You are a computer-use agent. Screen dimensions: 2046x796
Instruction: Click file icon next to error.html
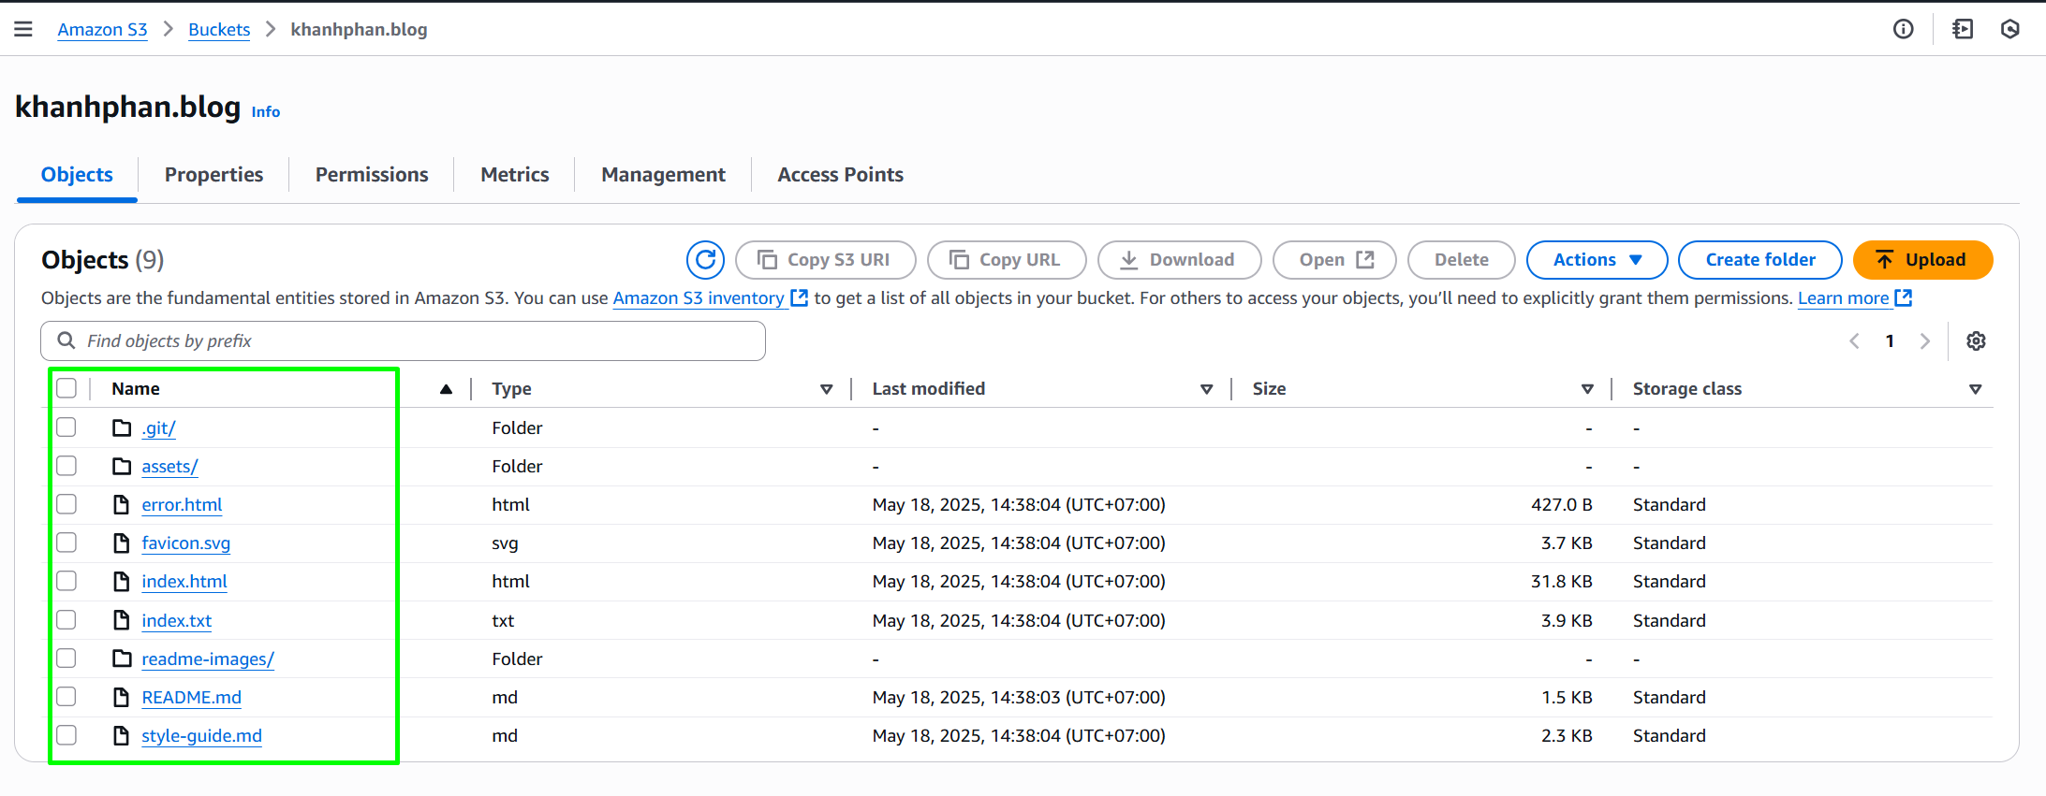[x=122, y=504]
